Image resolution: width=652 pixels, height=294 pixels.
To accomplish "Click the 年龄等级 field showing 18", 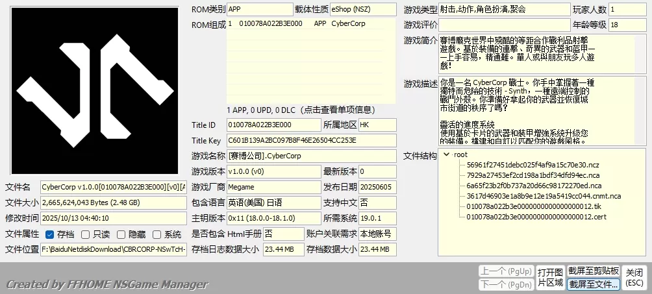I will coord(627,25).
